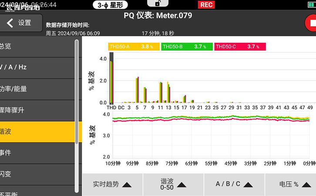
Task: Expand the A / B / C phase dropdown
Action: coord(234,185)
